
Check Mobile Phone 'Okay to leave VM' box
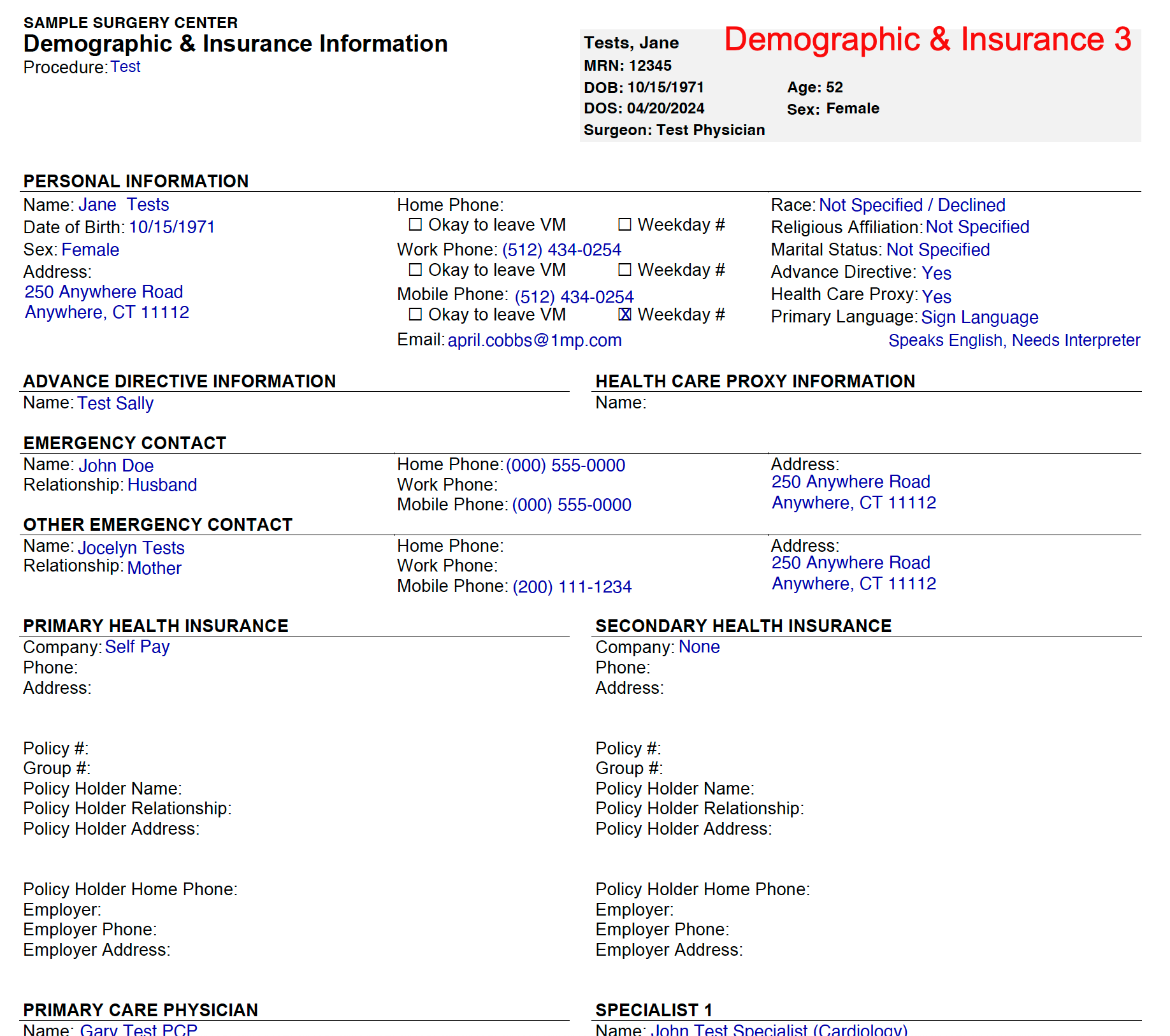[415, 314]
